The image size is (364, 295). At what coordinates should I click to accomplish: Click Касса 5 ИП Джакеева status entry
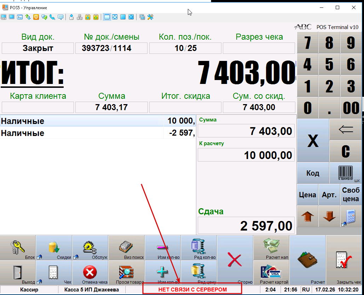pos(92,290)
